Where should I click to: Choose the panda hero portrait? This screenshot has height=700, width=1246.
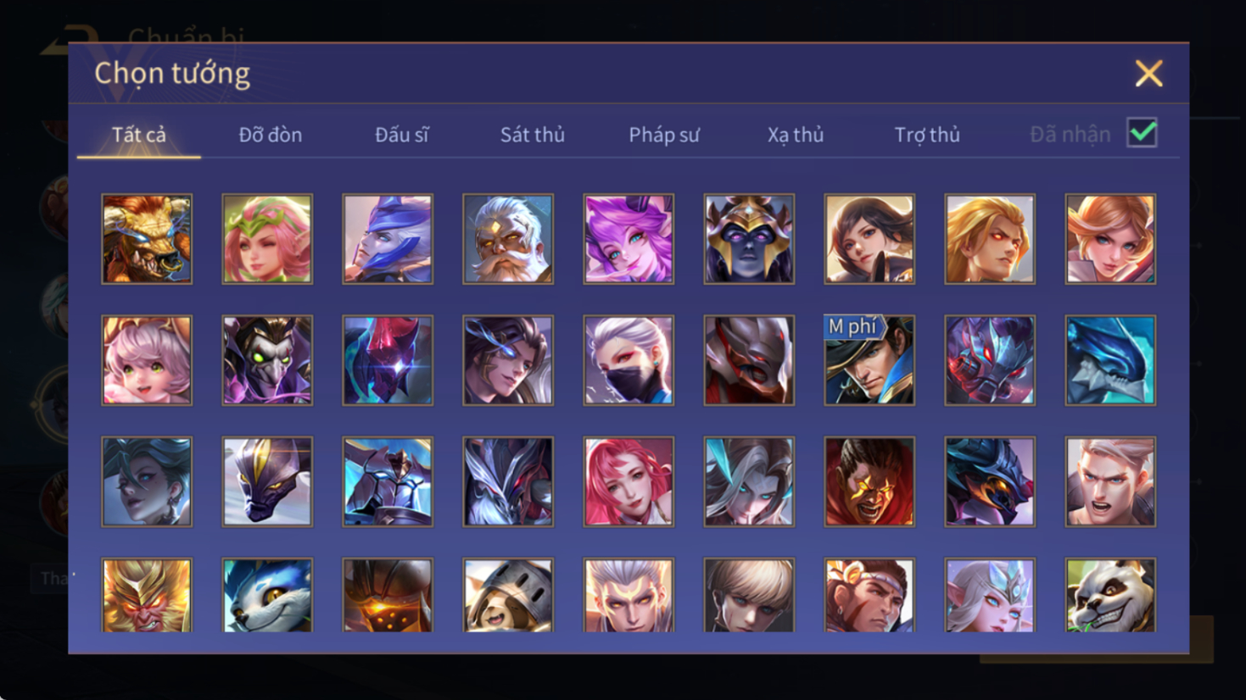1110,595
